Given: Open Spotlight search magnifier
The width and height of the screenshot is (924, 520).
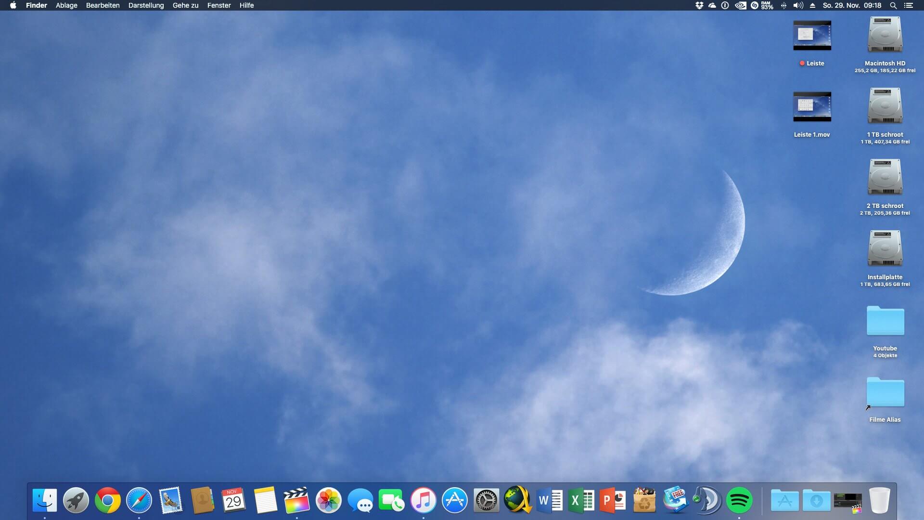Looking at the screenshot, I should coord(893,5).
